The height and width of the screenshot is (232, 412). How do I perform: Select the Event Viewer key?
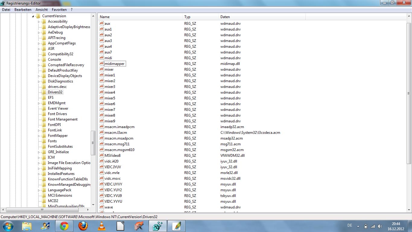[x=58, y=108]
